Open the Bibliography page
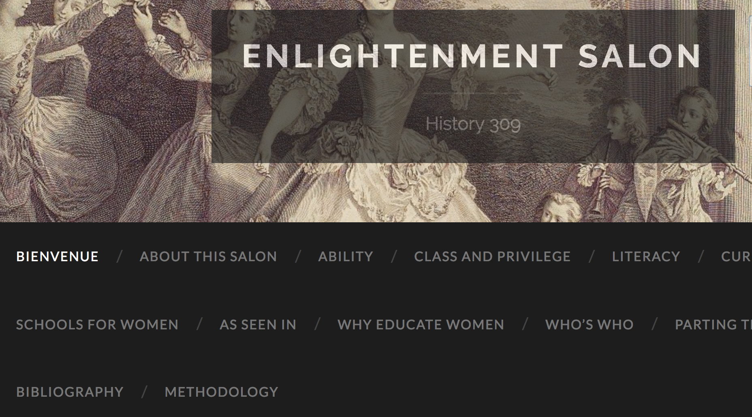752x417 pixels. (x=70, y=392)
